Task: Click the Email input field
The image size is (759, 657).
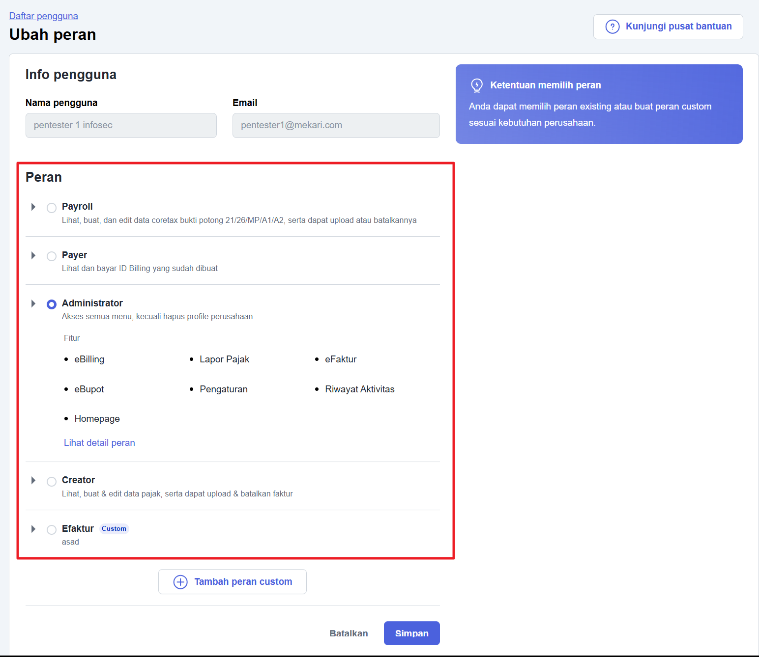Action: [x=336, y=125]
